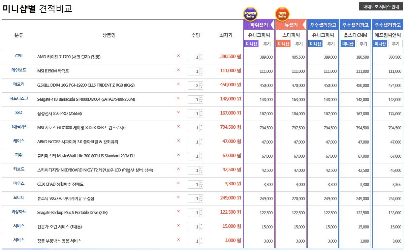Select the 우수셀러광고 tab above 에프원씨앤씨
Viewport: 405px width, 250px height.
pos(388,25)
